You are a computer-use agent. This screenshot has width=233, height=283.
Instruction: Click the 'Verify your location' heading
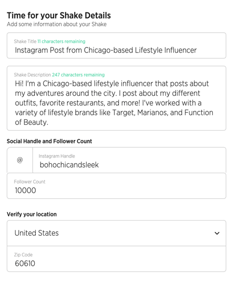click(32, 214)
